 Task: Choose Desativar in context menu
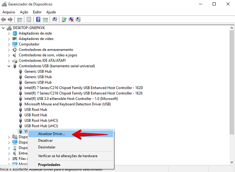(x=71, y=141)
